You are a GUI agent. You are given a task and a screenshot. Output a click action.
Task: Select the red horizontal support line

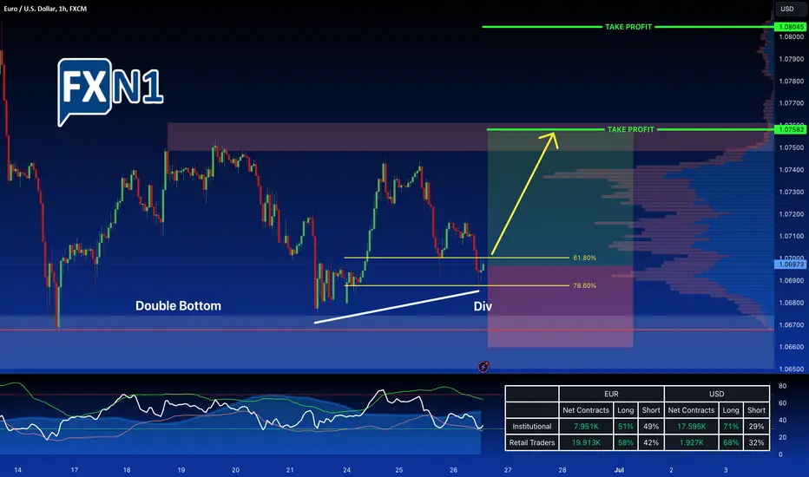click(387, 330)
